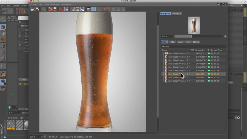Switch to the Layer tab
This screenshot has height=139, width=247.
pos(180,42)
